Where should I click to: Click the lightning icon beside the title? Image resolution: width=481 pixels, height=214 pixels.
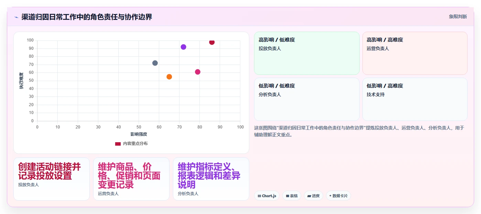16,17
